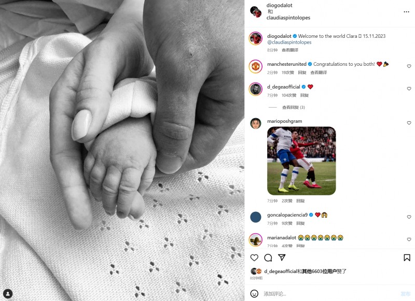Open the @claudiaspintolopes mention link
Screen dimensions: 415x301
[289, 42]
